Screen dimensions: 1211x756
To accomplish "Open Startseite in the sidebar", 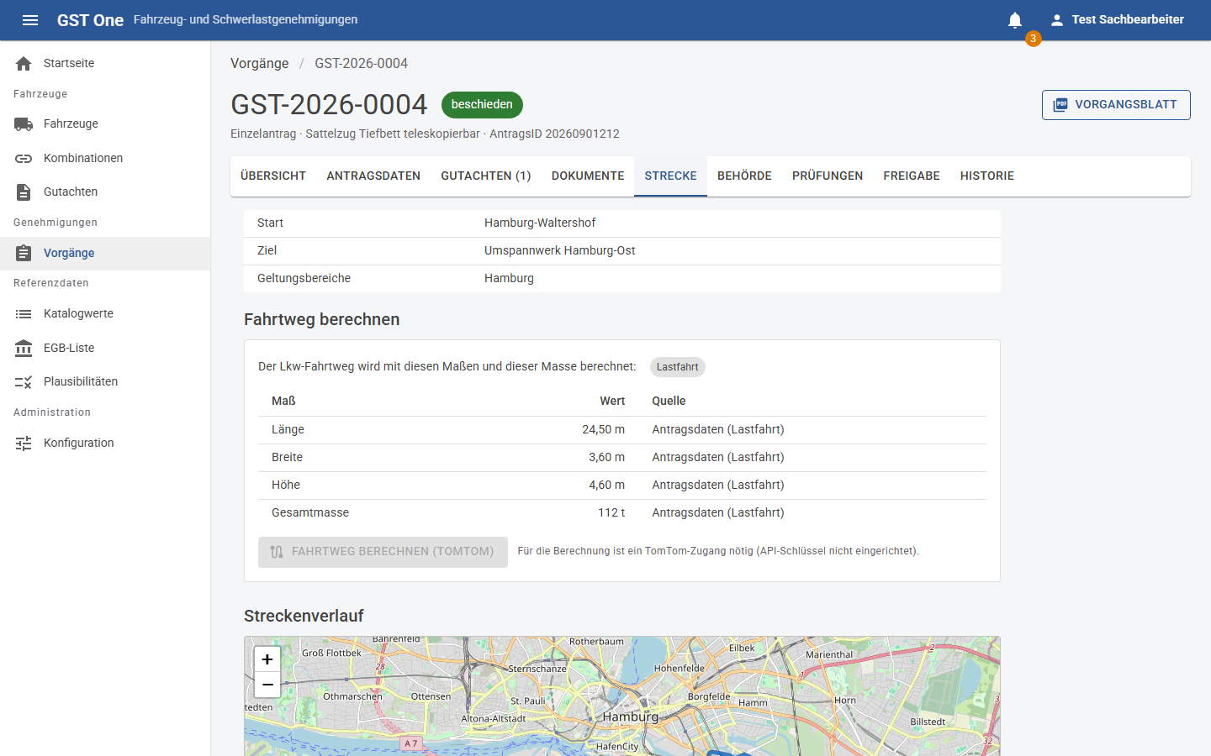I will pos(105,64).
